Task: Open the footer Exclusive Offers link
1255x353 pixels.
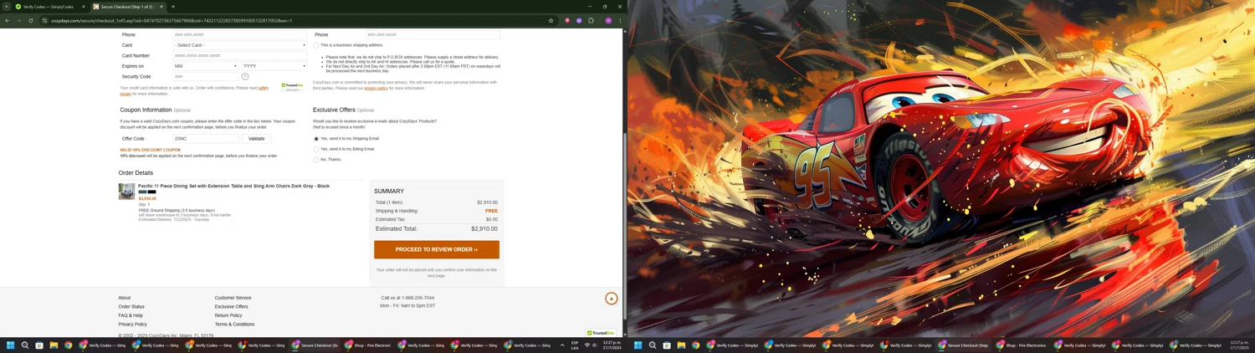Action: pos(231,307)
